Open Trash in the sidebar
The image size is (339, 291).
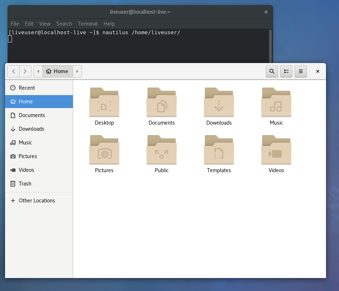coord(39,183)
